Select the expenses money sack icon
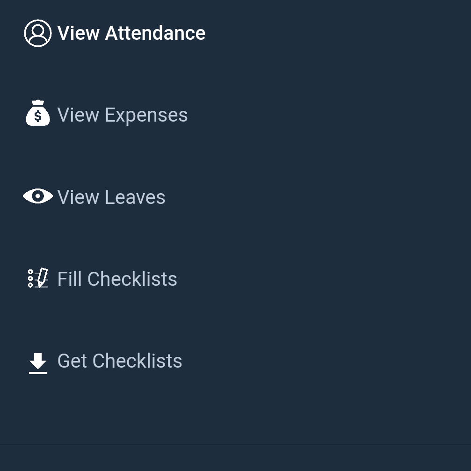 pyautogui.click(x=38, y=113)
